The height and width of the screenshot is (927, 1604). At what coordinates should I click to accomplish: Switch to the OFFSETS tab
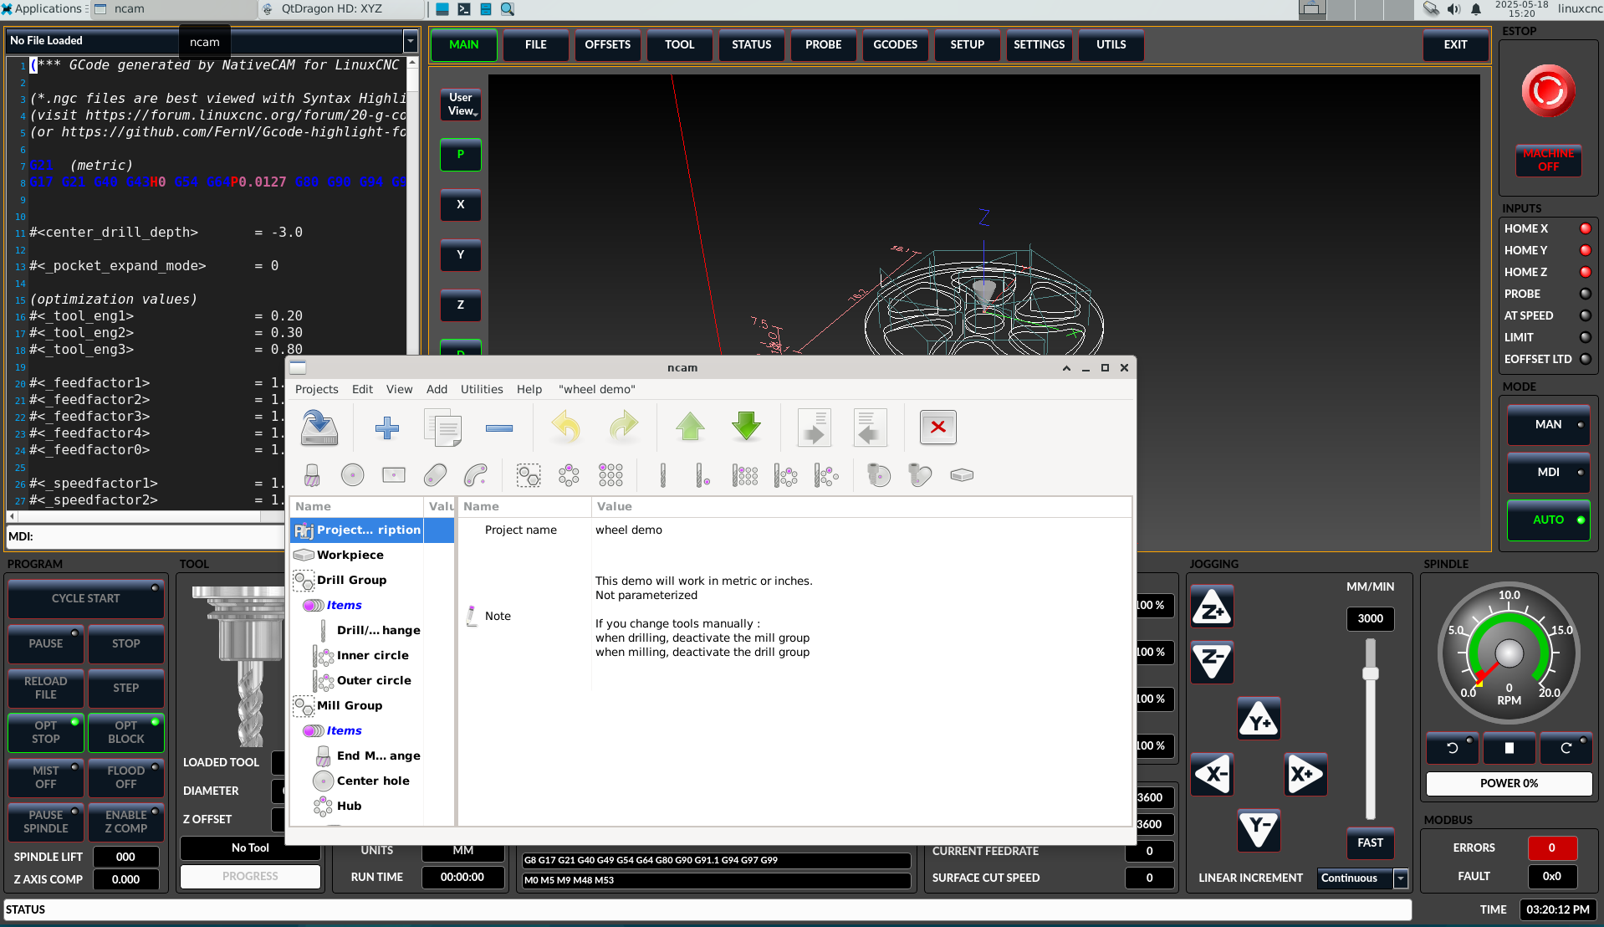(607, 45)
